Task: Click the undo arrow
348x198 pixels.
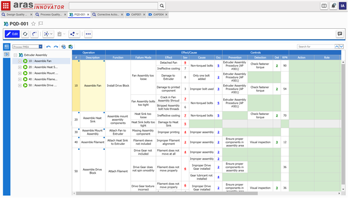Action: pos(48,47)
